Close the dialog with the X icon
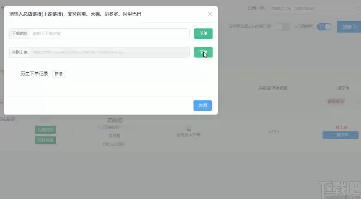The image size is (361, 199). click(x=210, y=14)
